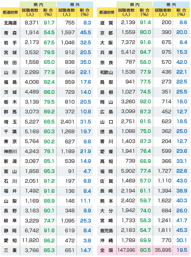The width and height of the screenshot is (191, 257).
Task: Click 奈良's in-prefecture count 787
Action: [x=130, y=62]
